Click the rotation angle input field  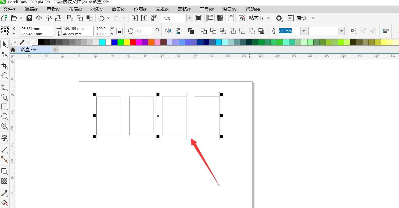coord(143,31)
